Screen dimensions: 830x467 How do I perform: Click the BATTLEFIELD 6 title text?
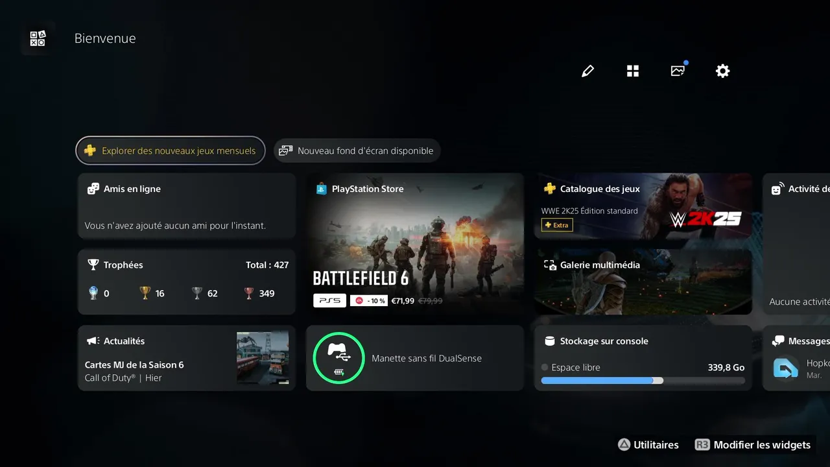click(x=361, y=278)
